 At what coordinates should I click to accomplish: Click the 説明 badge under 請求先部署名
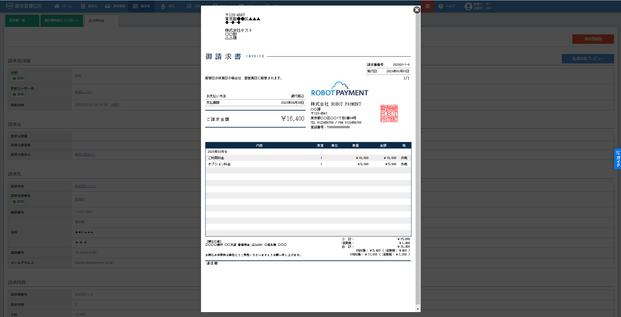pyautogui.click(x=18, y=202)
